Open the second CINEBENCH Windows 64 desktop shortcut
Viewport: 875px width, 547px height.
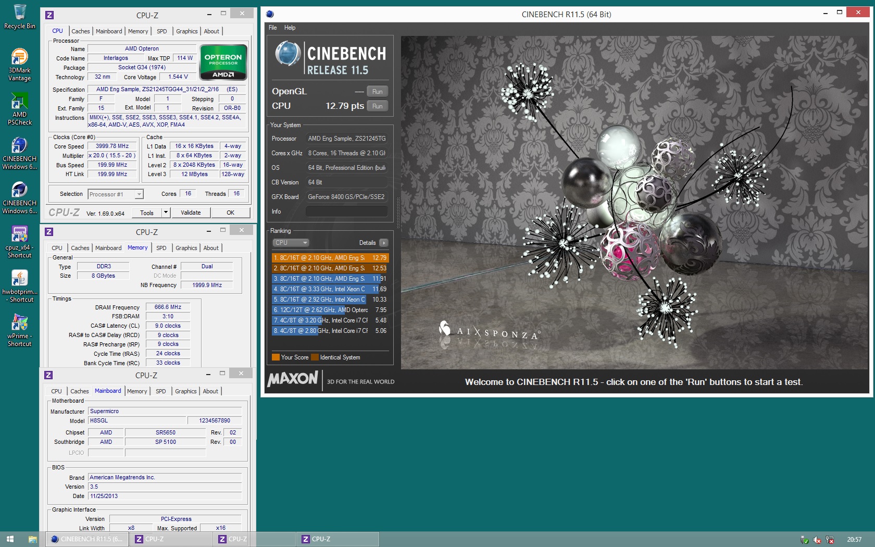coord(20,197)
